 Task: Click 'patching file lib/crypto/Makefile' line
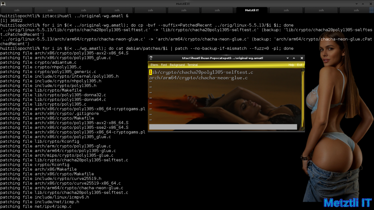[x=41, y=90]
